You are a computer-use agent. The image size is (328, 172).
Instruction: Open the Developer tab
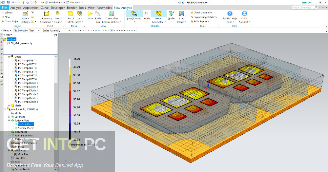[x=58, y=8]
